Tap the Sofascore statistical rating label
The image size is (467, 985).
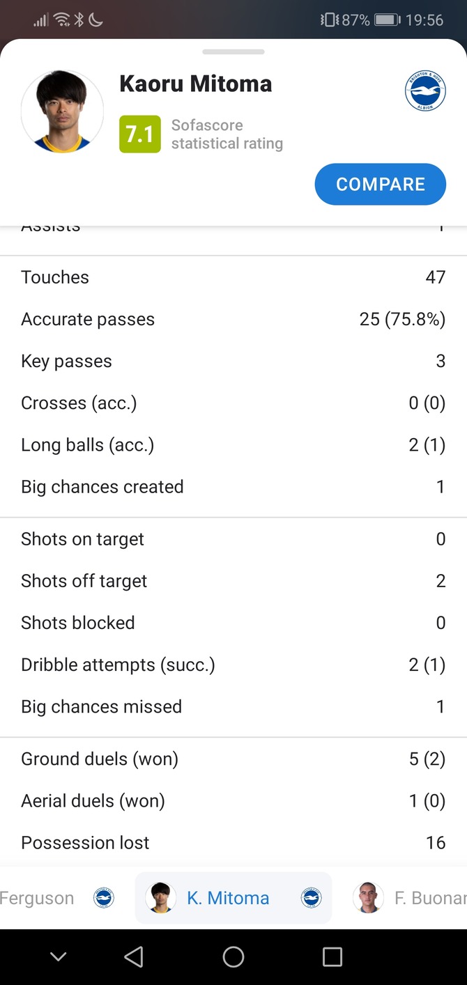pyautogui.click(x=227, y=134)
